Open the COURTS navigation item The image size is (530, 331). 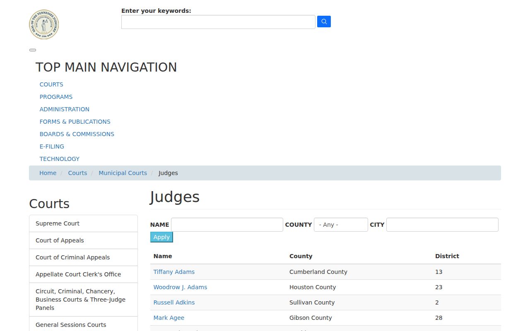51,84
